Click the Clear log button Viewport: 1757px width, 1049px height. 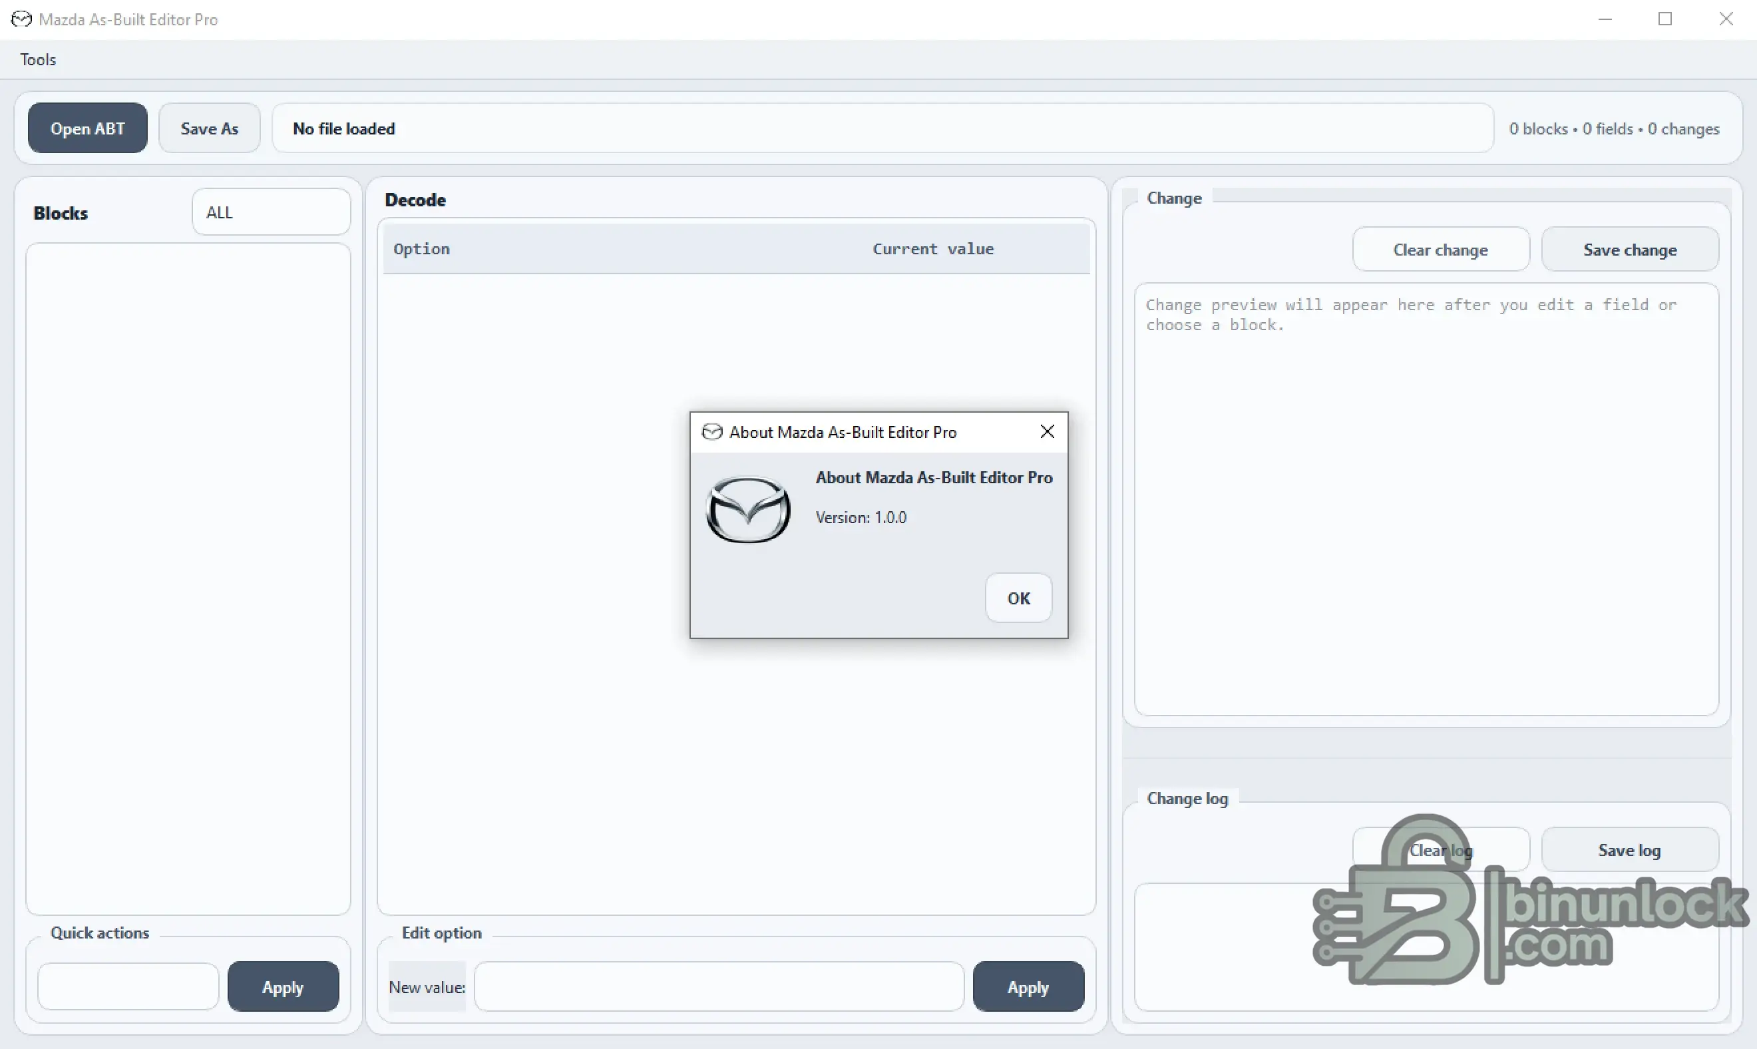click(1441, 850)
